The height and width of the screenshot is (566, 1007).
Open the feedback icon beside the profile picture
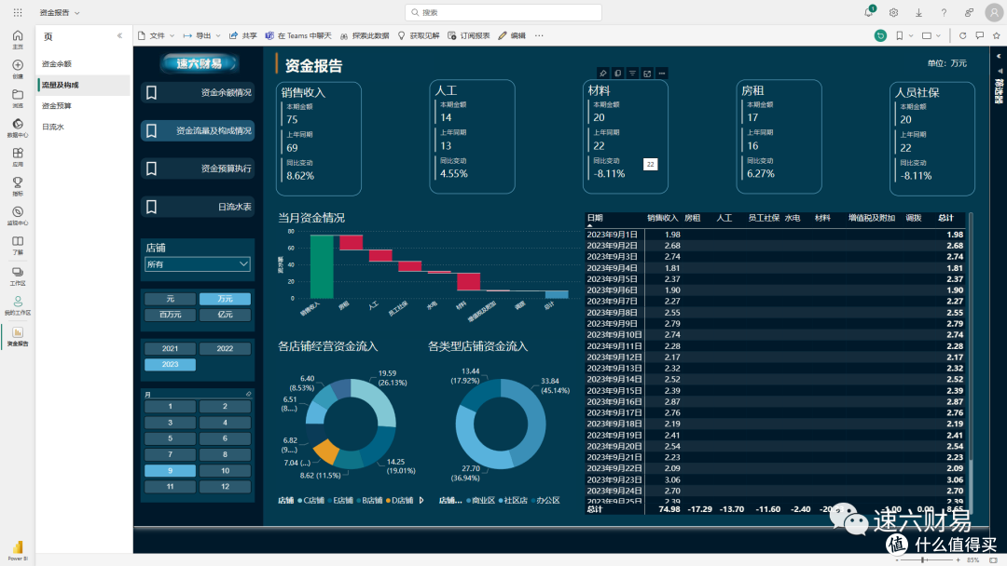[x=969, y=12]
